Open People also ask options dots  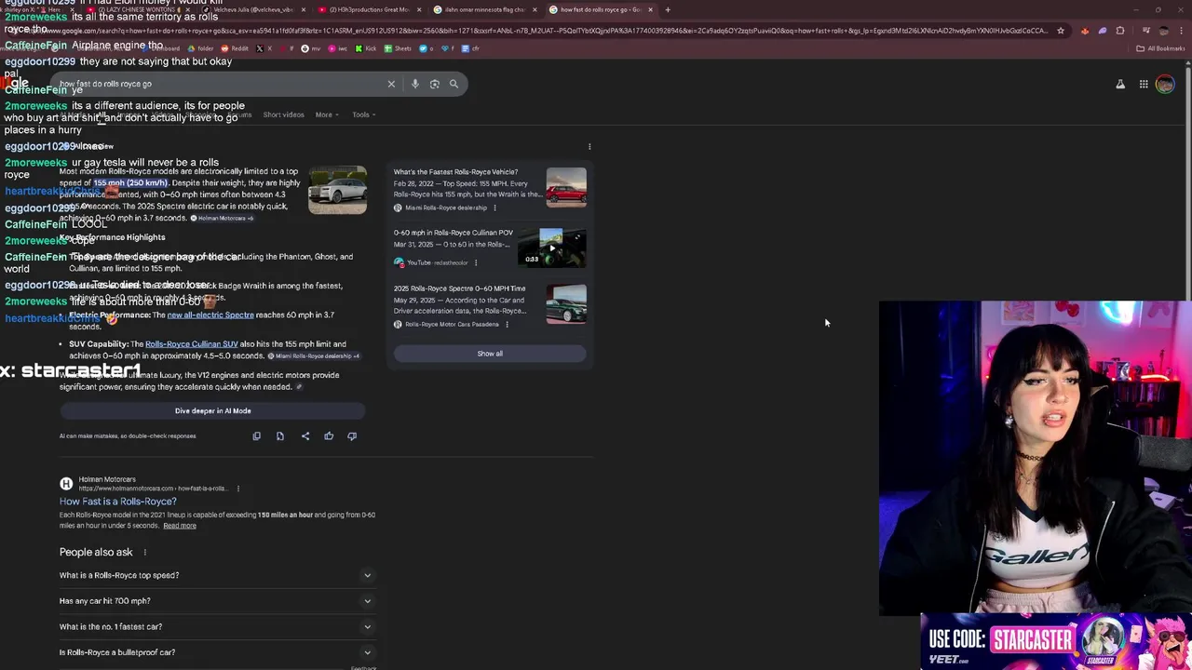(x=144, y=552)
